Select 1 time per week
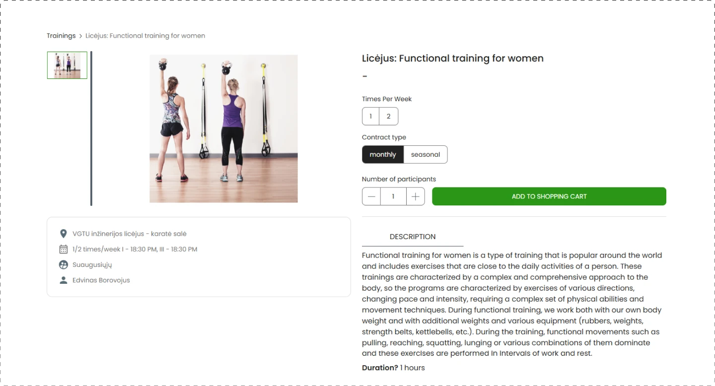Viewport: 715px width, 386px height. [370, 117]
